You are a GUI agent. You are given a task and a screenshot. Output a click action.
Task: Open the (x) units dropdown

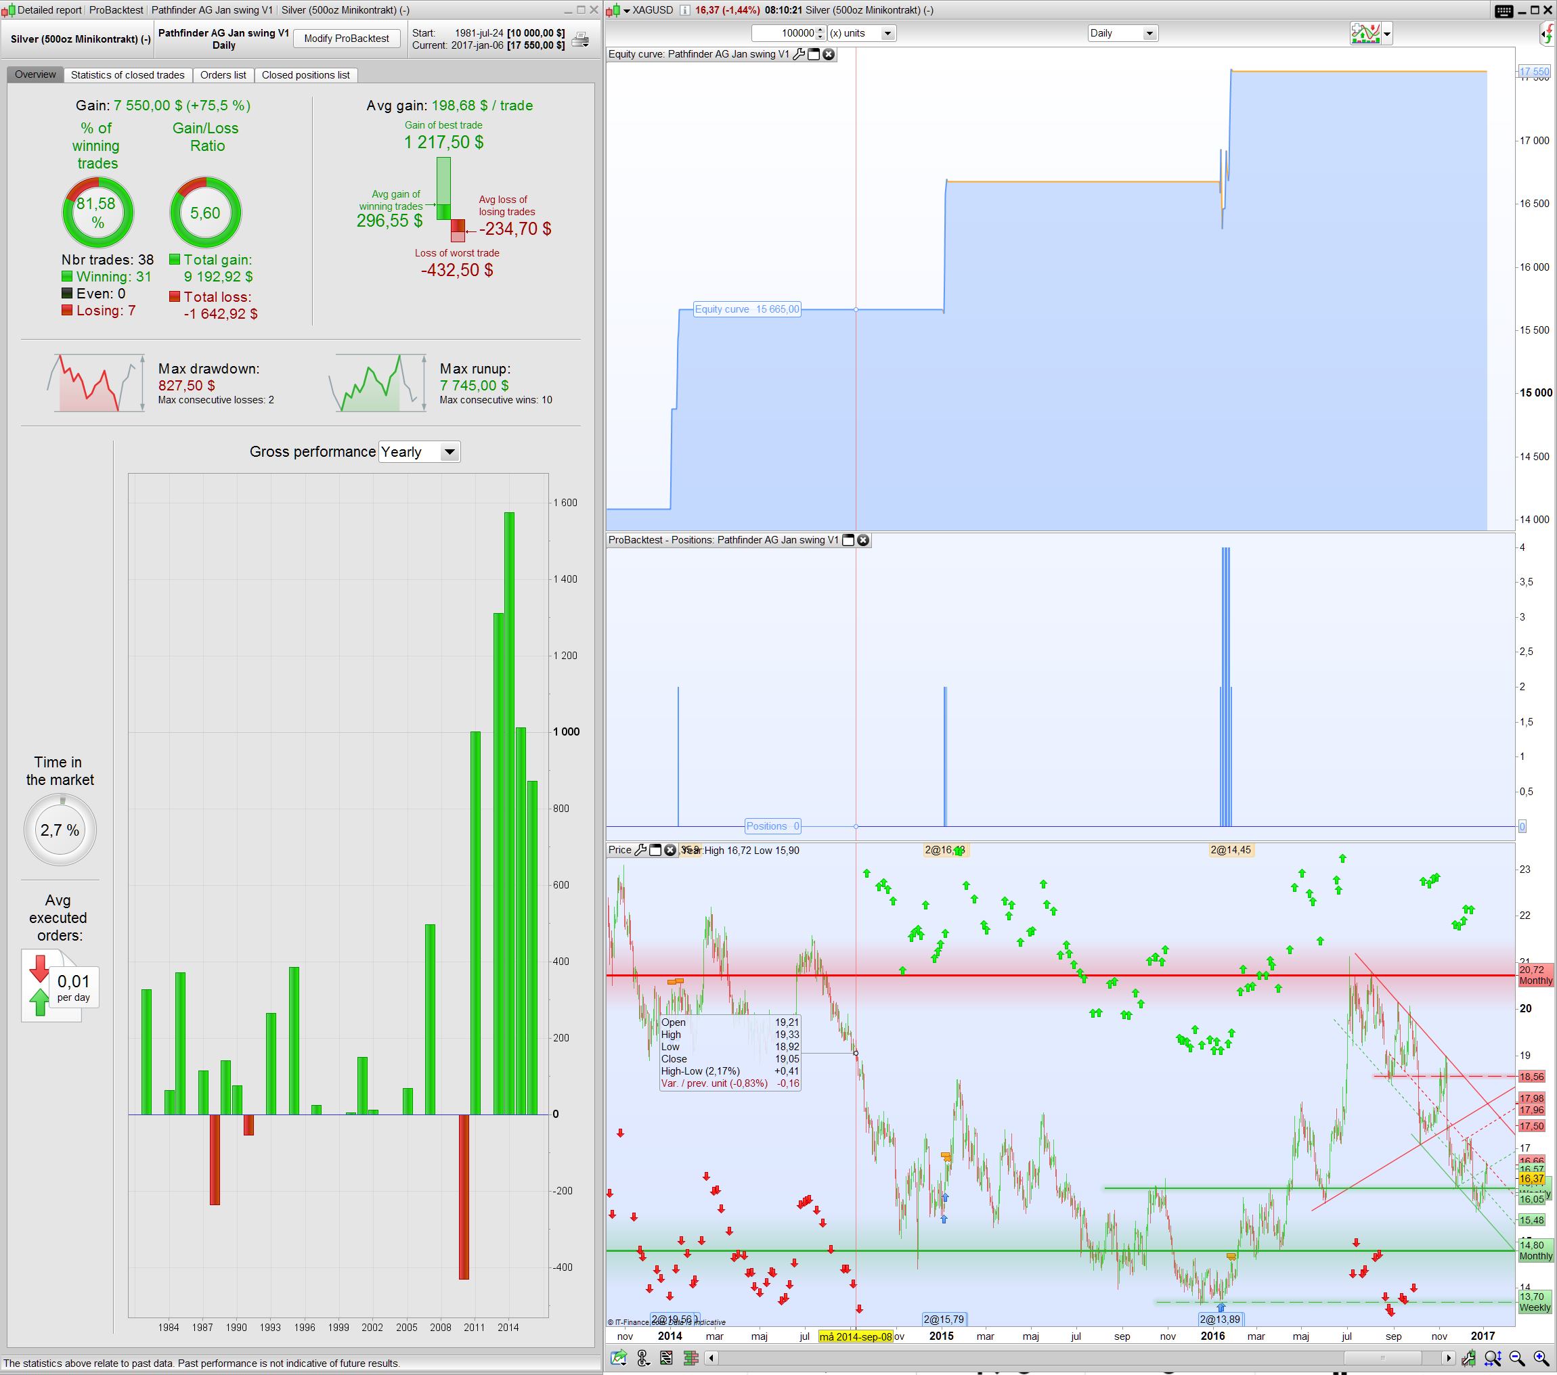click(887, 34)
